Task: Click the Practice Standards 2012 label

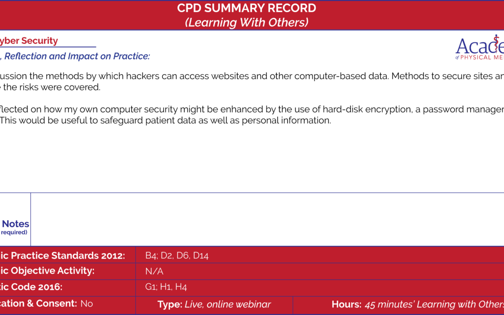Action: [x=63, y=256]
